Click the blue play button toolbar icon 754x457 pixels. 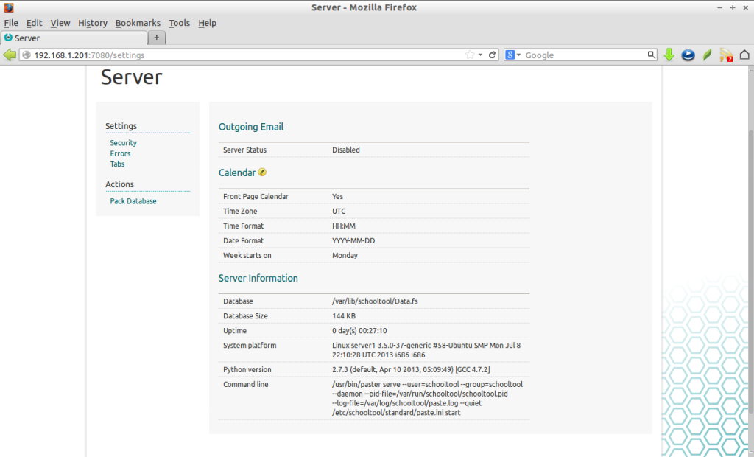pos(688,55)
